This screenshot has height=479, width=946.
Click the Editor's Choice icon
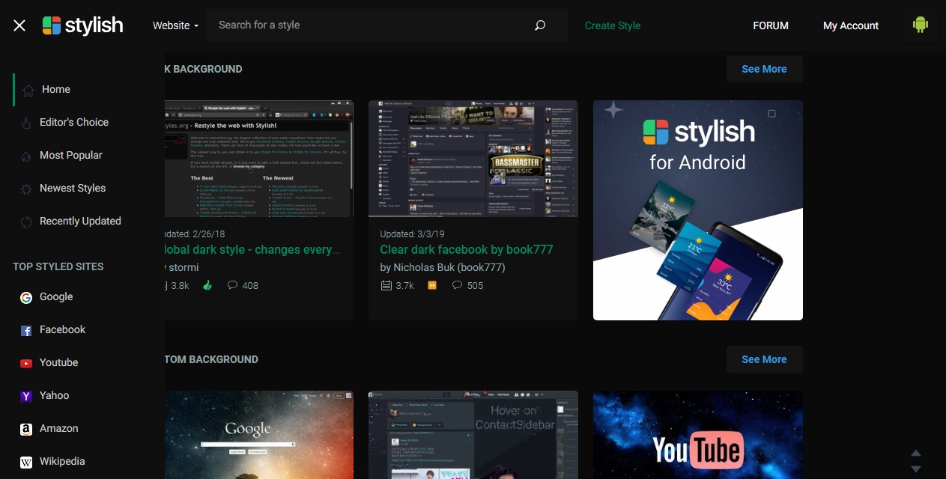[x=26, y=123]
